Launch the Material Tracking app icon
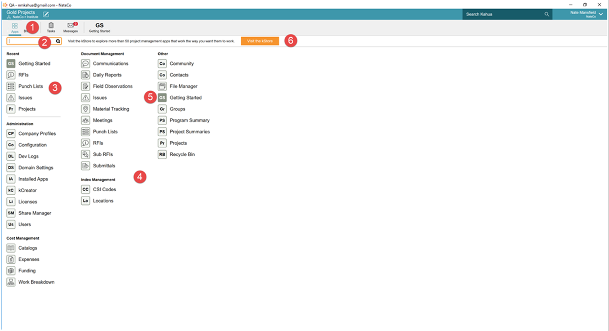The image size is (609, 331). [86, 109]
